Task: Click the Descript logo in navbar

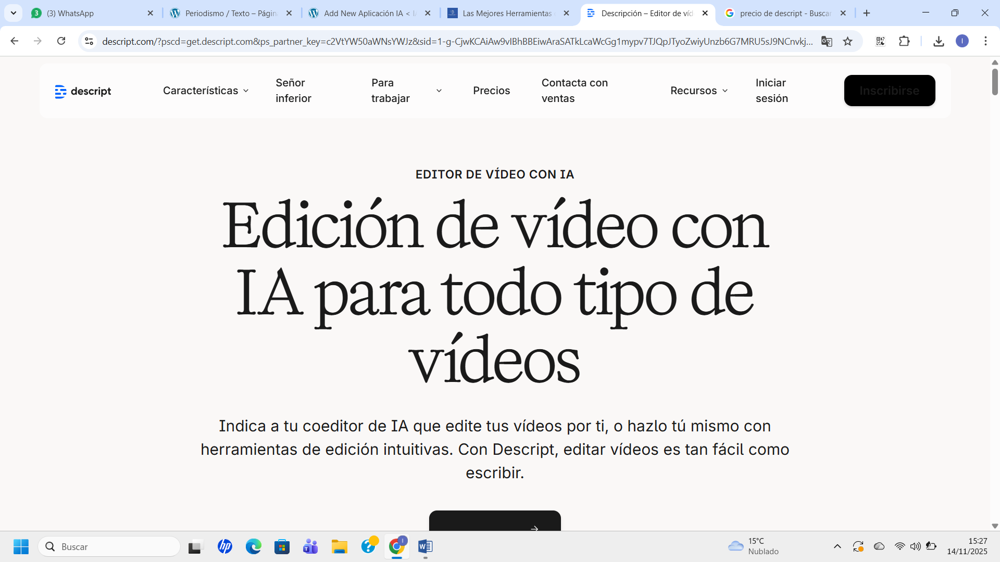Action: (x=83, y=91)
